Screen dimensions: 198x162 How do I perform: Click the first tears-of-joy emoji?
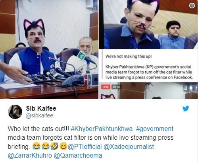point(36,146)
